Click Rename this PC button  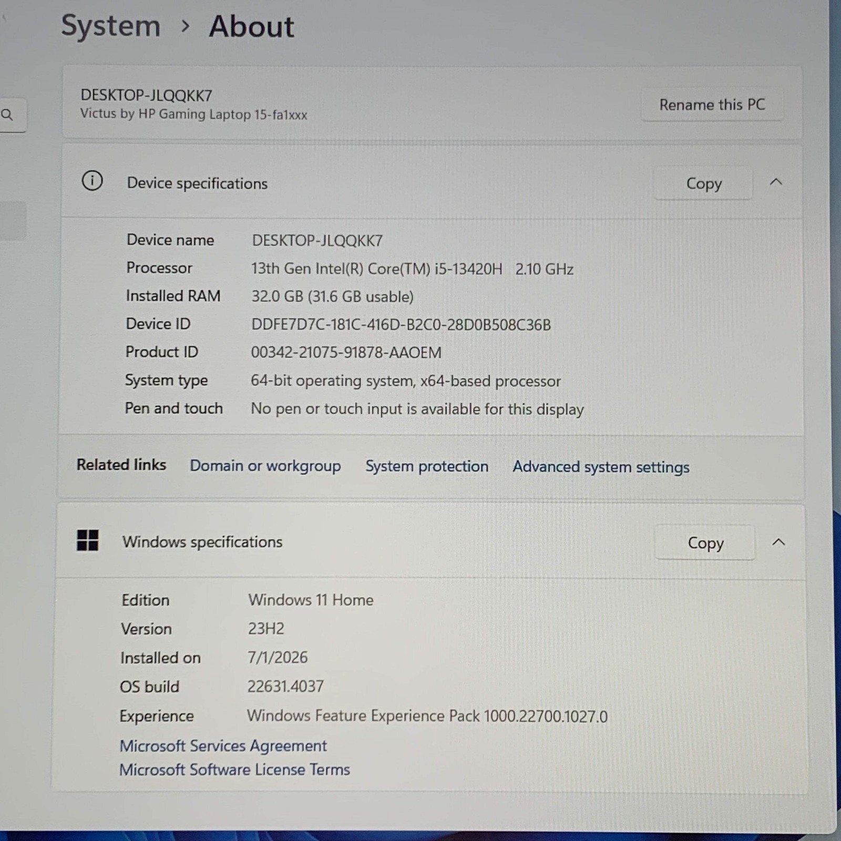[x=712, y=105]
